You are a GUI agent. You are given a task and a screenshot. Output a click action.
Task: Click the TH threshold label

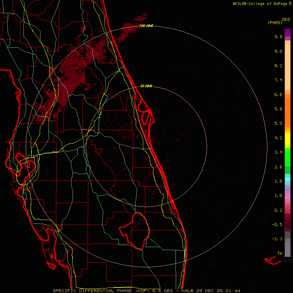pyautogui.click(x=280, y=254)
